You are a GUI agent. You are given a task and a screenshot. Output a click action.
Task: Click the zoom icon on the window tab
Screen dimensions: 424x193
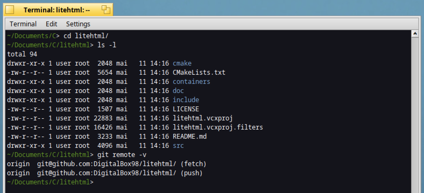point(106,10)
